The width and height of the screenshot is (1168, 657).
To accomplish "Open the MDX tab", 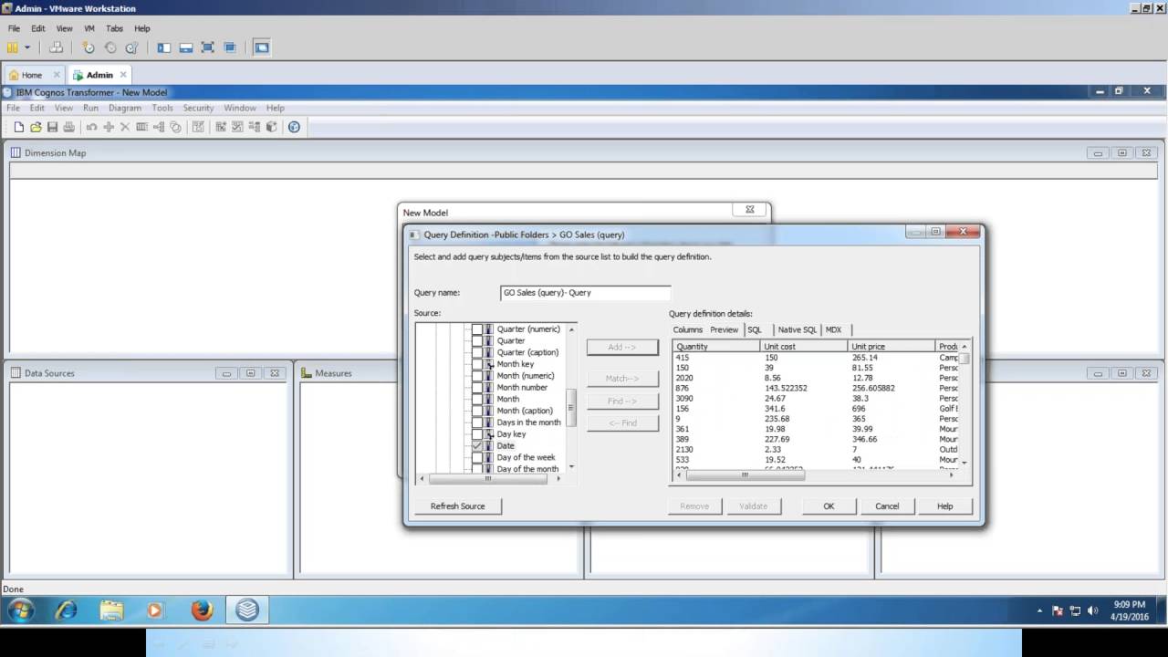I will [834, 329].
